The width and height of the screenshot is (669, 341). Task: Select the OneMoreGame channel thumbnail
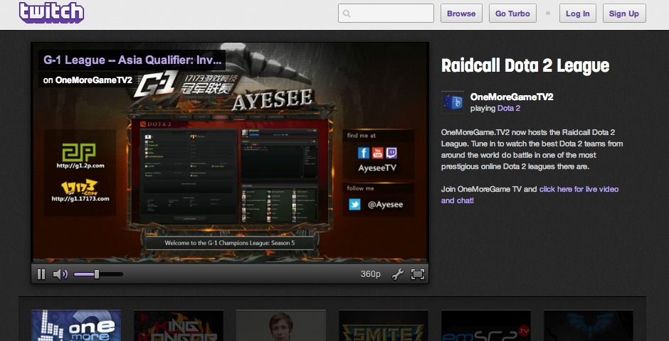point(76,325)
